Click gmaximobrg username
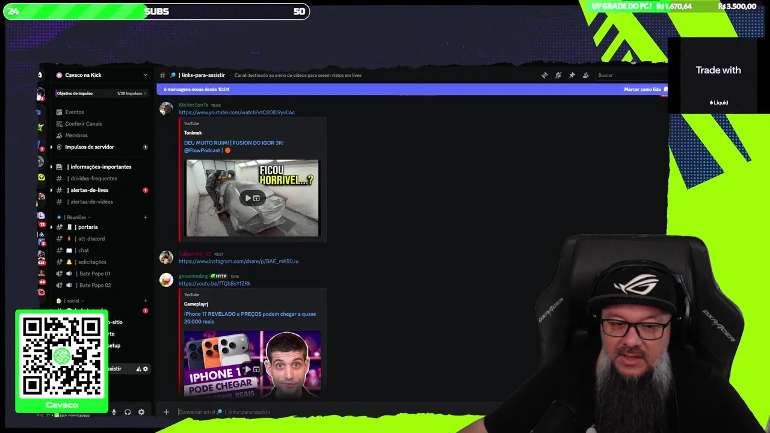 click(x=193, y=276)
